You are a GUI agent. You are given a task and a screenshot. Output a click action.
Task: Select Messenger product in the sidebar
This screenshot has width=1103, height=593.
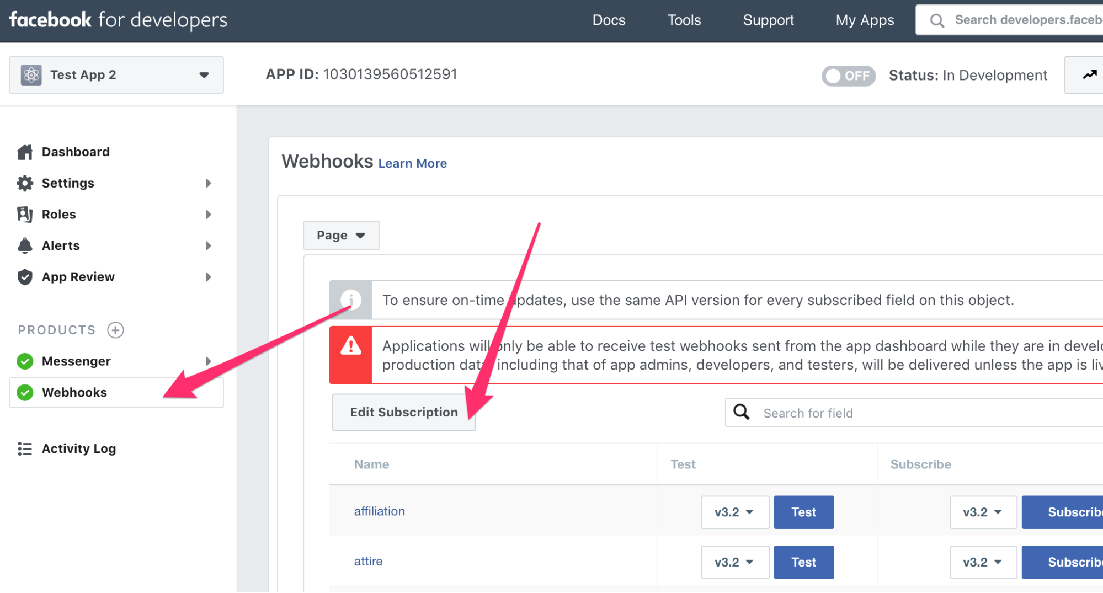[76, 361]
